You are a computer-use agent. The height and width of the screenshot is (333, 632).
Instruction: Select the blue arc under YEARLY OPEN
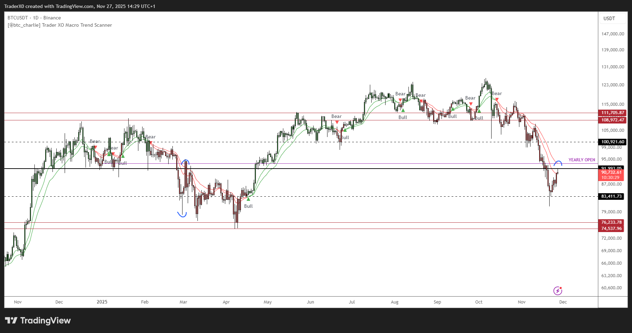click(558, 163)
